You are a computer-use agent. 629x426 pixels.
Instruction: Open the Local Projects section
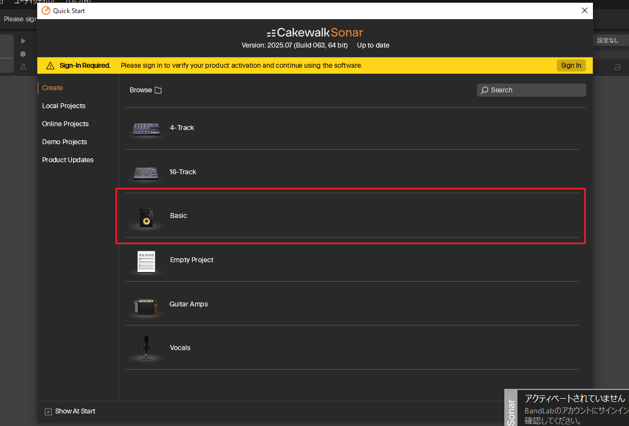64,106
